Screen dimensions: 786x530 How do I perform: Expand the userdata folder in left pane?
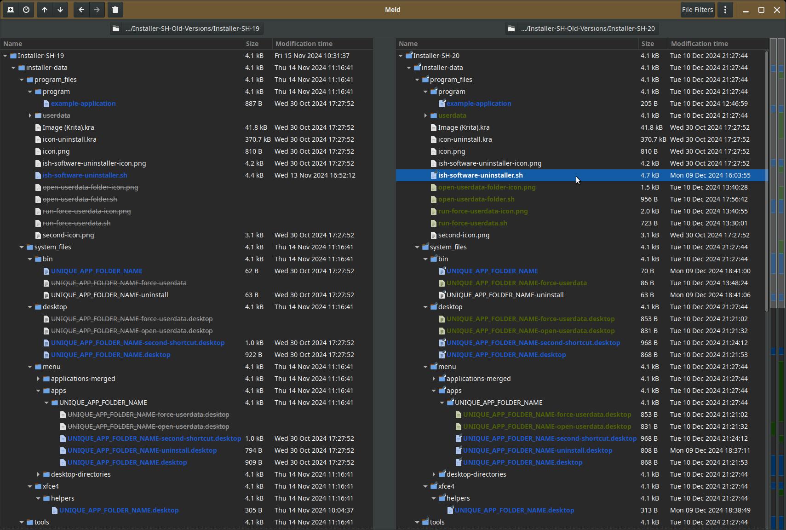30,115
